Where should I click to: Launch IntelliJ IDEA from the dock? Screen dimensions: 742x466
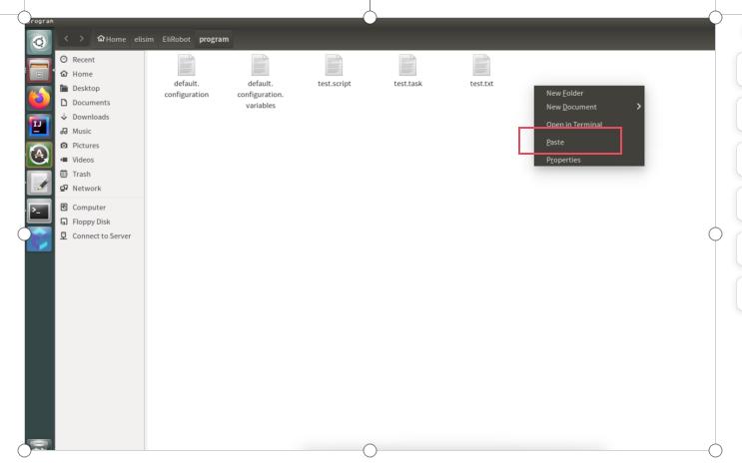tap(39, 126)
